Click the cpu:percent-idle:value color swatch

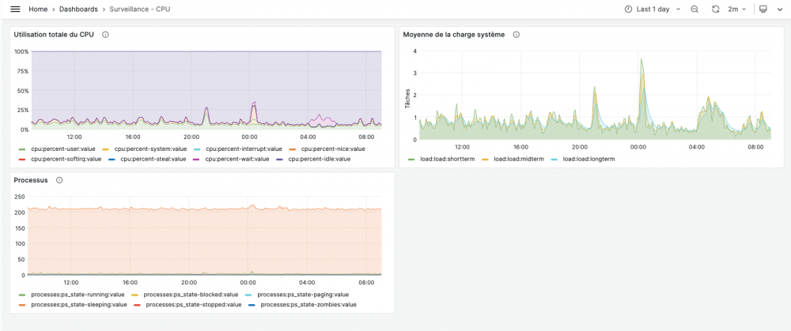click(x=280, y=159)
